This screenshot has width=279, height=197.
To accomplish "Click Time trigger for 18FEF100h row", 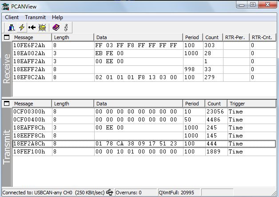I will click(x=236, y=152).
